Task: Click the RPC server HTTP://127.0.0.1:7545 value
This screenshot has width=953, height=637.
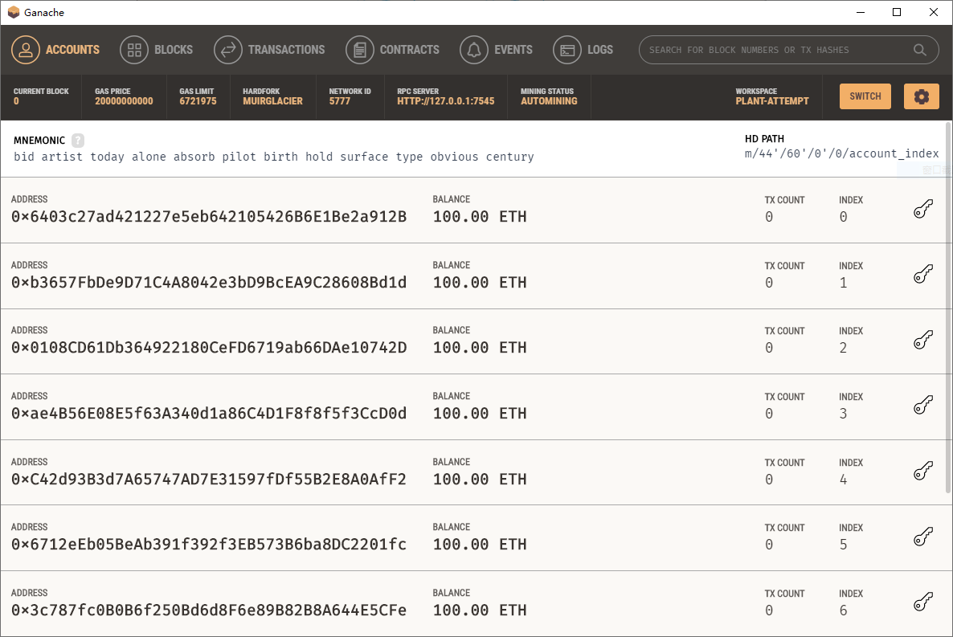Action: click(445, 101)
